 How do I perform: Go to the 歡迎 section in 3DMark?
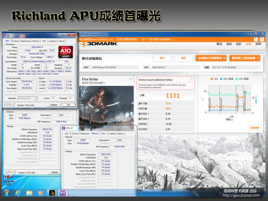[x=219, y=44]
